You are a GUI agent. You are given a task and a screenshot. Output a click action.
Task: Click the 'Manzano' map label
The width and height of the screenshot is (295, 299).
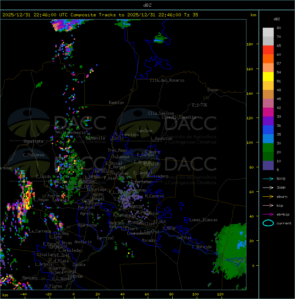point(30,278)
